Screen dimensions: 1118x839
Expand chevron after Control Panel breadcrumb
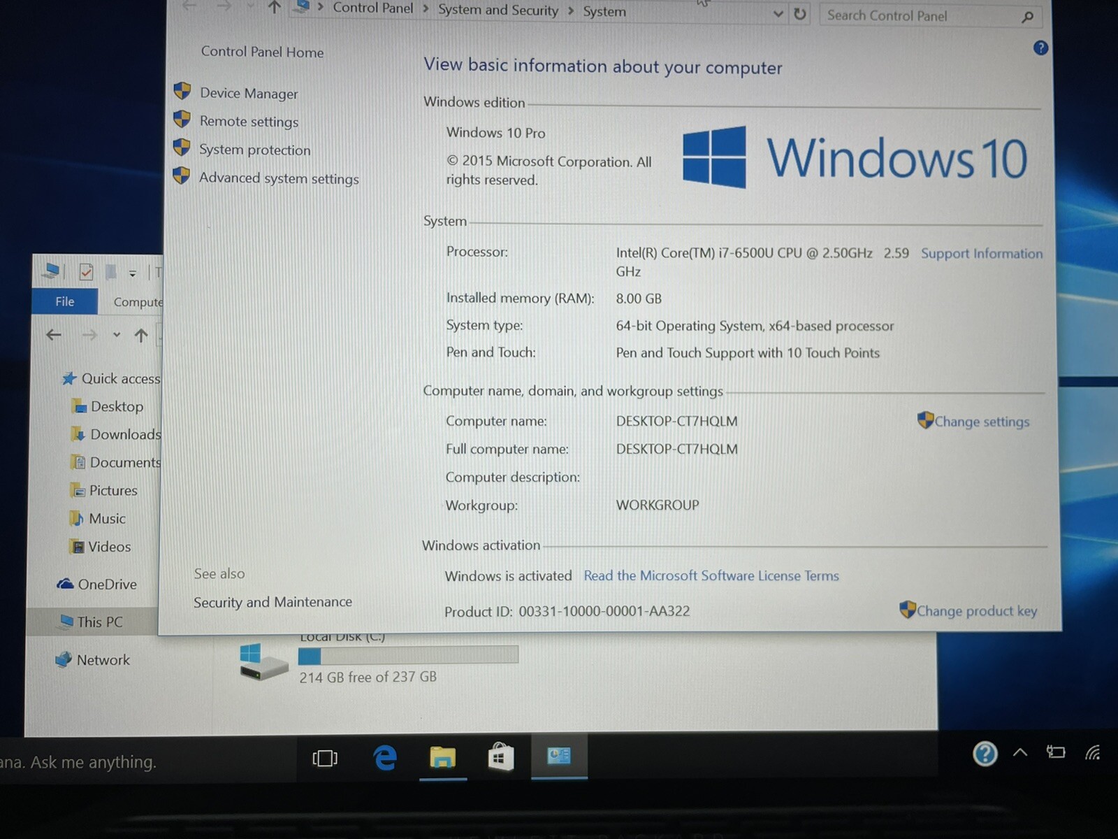(x=426, y=9)
